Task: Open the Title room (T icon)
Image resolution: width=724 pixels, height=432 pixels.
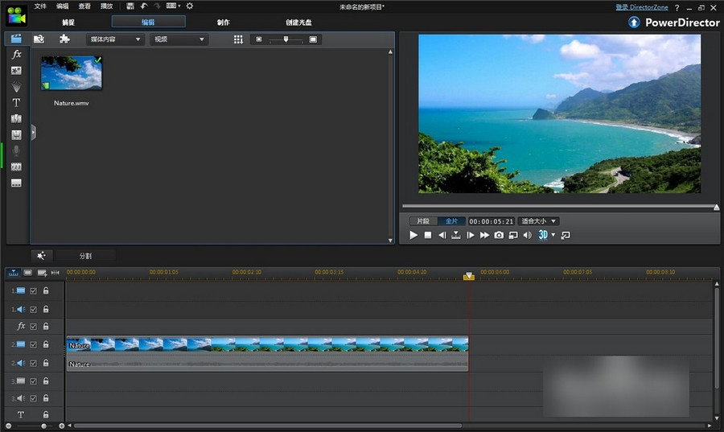Action: click(x=16, y=103)
